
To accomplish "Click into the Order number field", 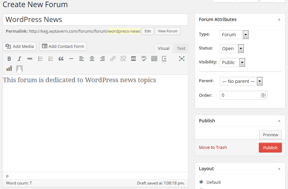I will pyautogui.click(x=240, y=95).
